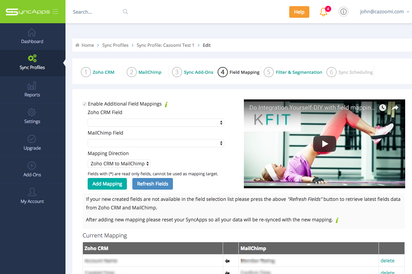Open the MailChimp Field dropdown
Image resolution: width=412 pixels, height=274 pixels.
[x=156, y=143]
